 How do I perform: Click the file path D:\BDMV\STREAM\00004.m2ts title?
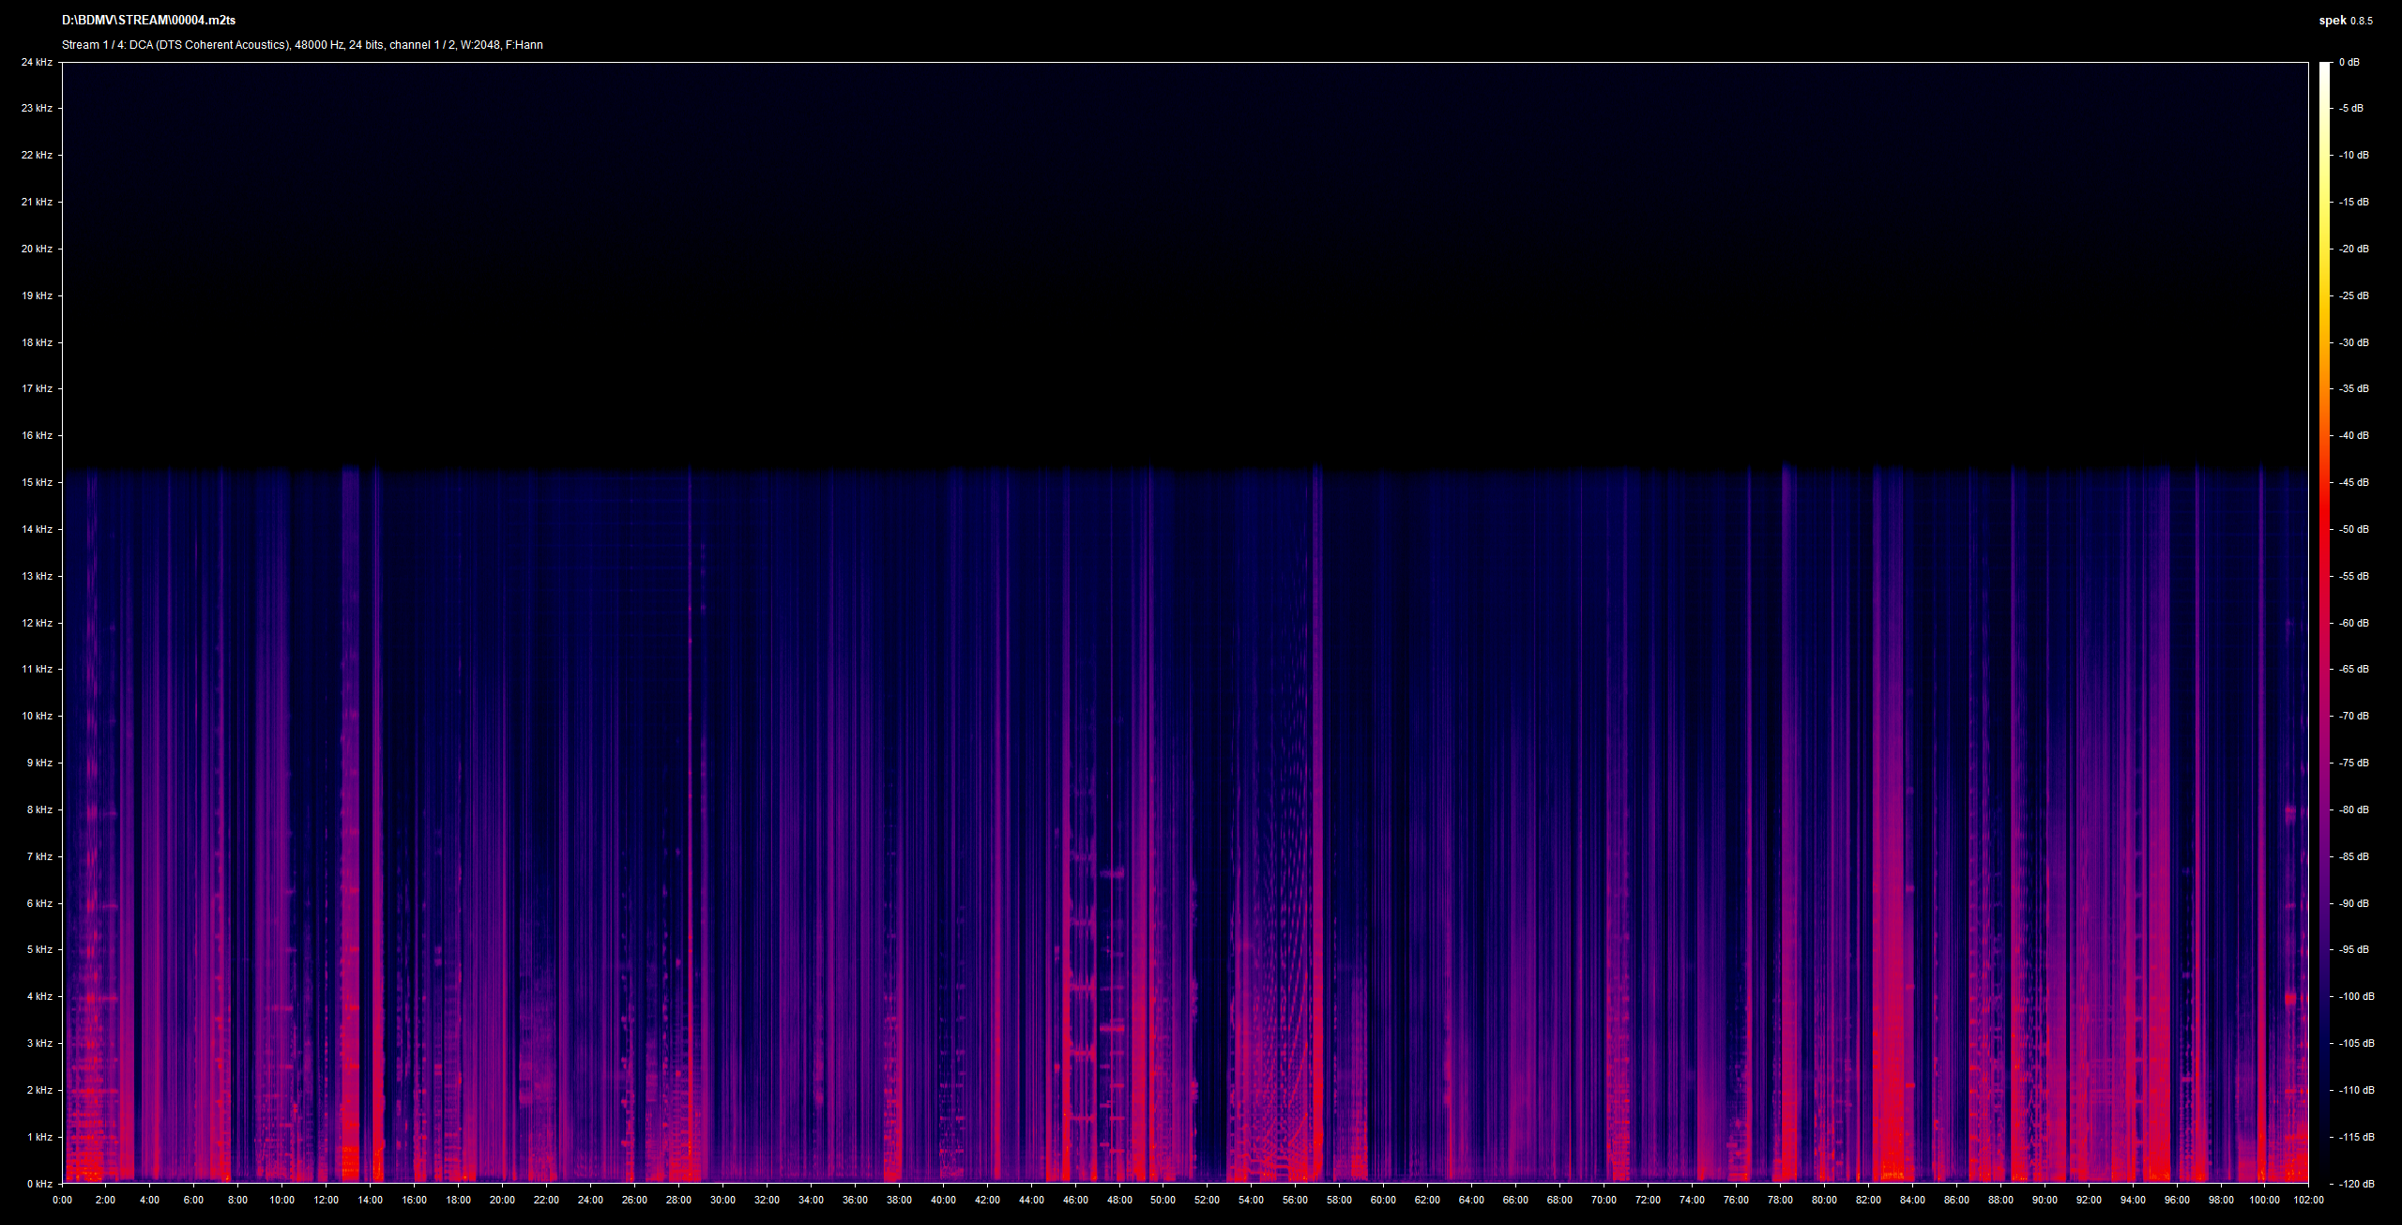pyautogui.click(x=148, y=21)
